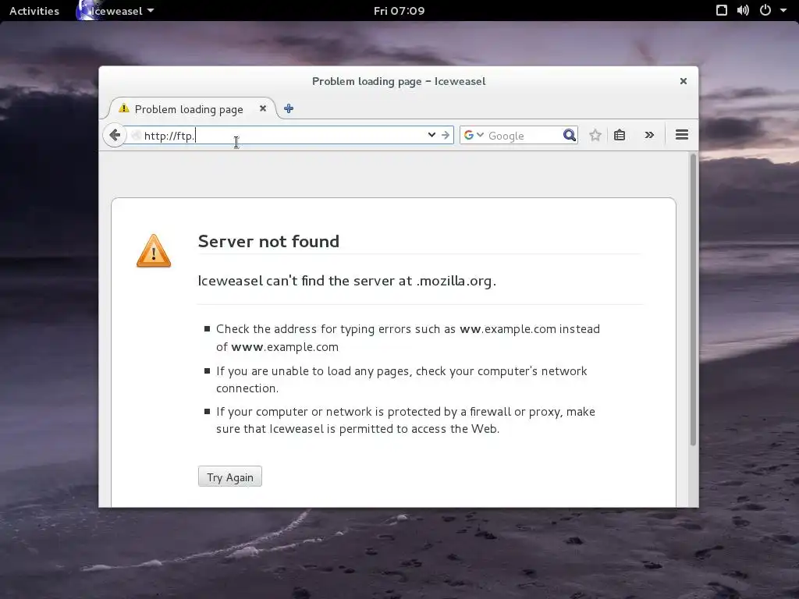Click the warning triangle icon on error page

(154, 251)
